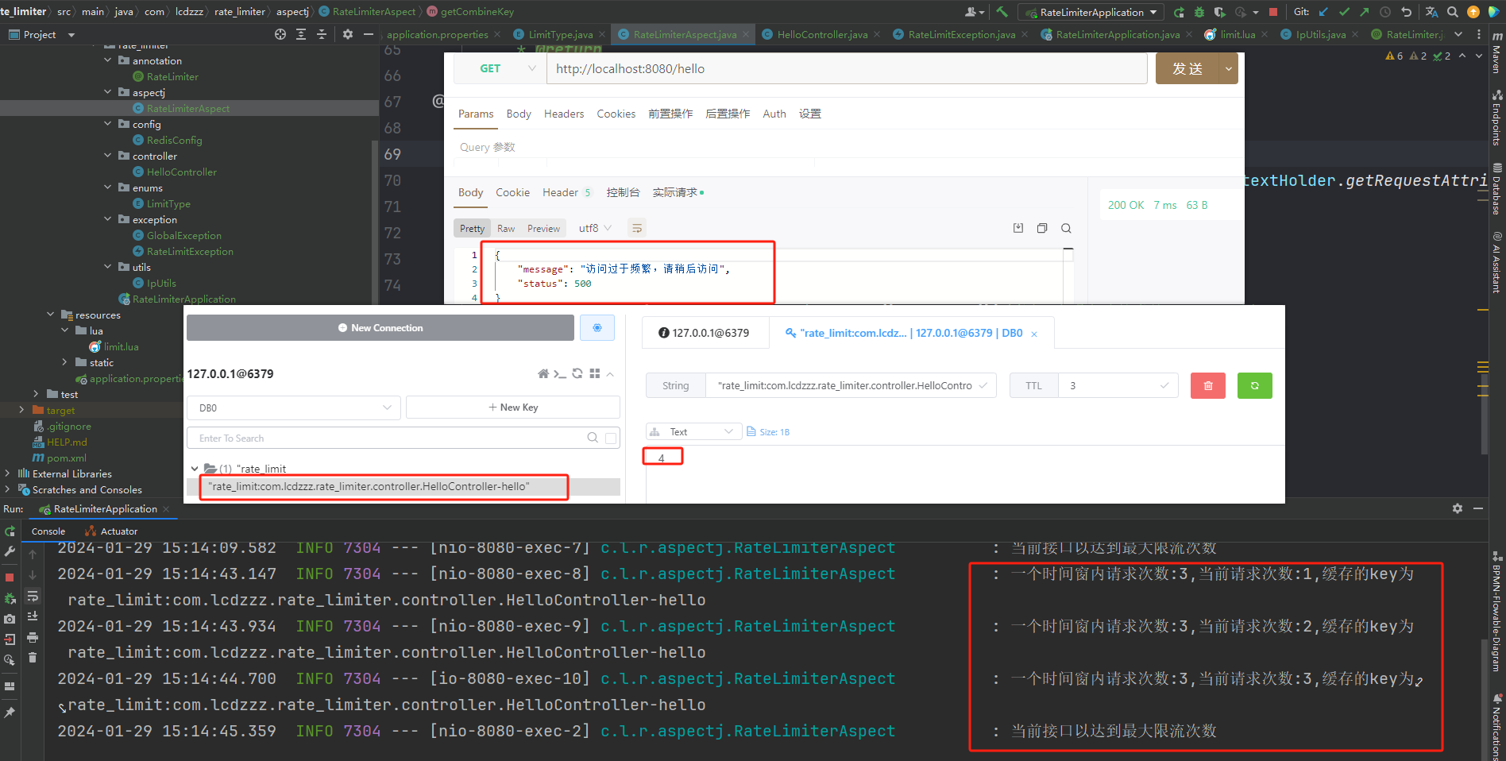The image size is (1506, 761).
Task: Search within the response body
Action: tap(1066, 228)
